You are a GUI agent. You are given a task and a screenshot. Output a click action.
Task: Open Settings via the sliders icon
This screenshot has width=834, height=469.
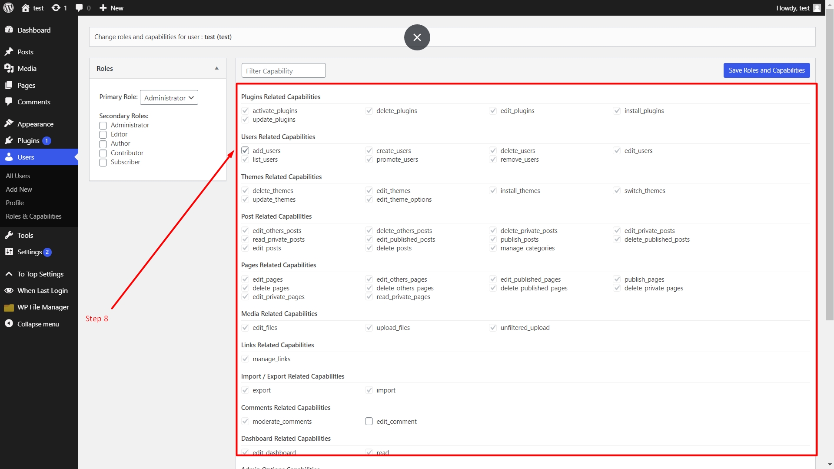(9, 252)
